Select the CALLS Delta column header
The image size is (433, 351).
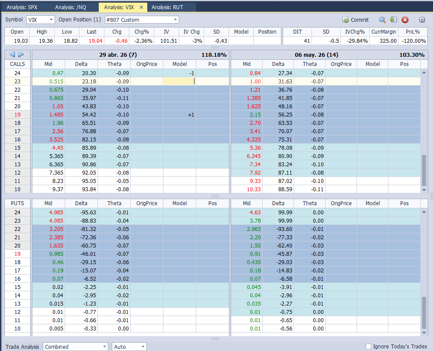(81, 64)
